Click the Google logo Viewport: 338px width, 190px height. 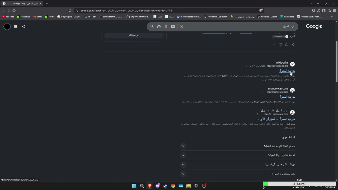pyautogui.click(x=314, y=26)
